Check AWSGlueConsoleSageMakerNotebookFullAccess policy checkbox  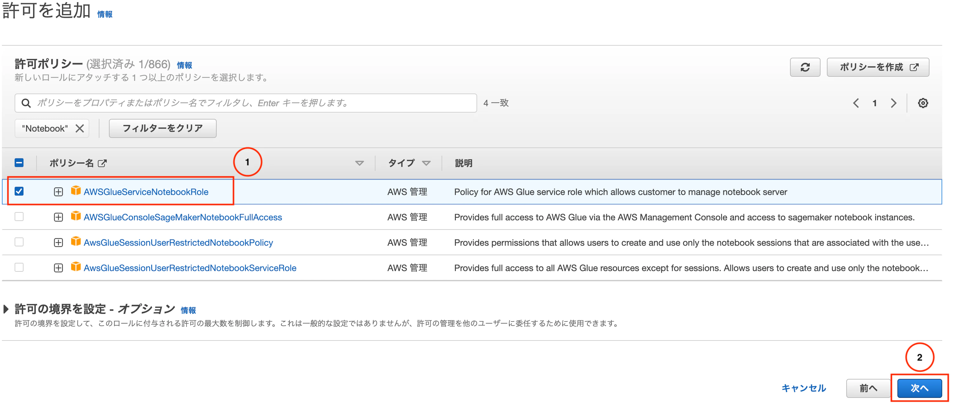[19, 217]
